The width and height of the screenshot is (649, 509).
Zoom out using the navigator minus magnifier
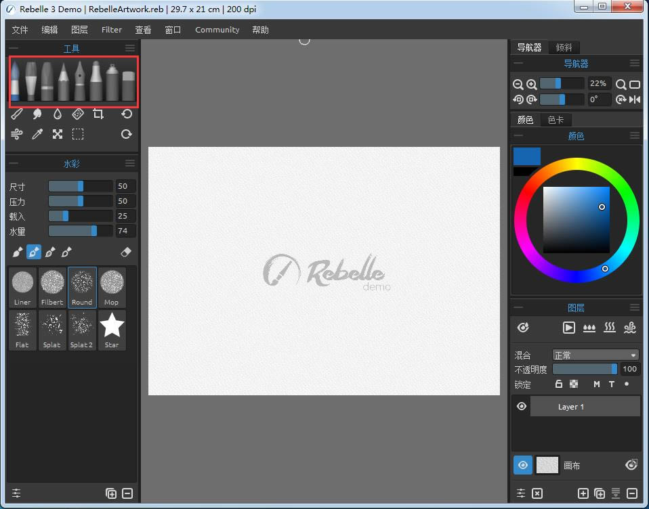pos(518,85)
